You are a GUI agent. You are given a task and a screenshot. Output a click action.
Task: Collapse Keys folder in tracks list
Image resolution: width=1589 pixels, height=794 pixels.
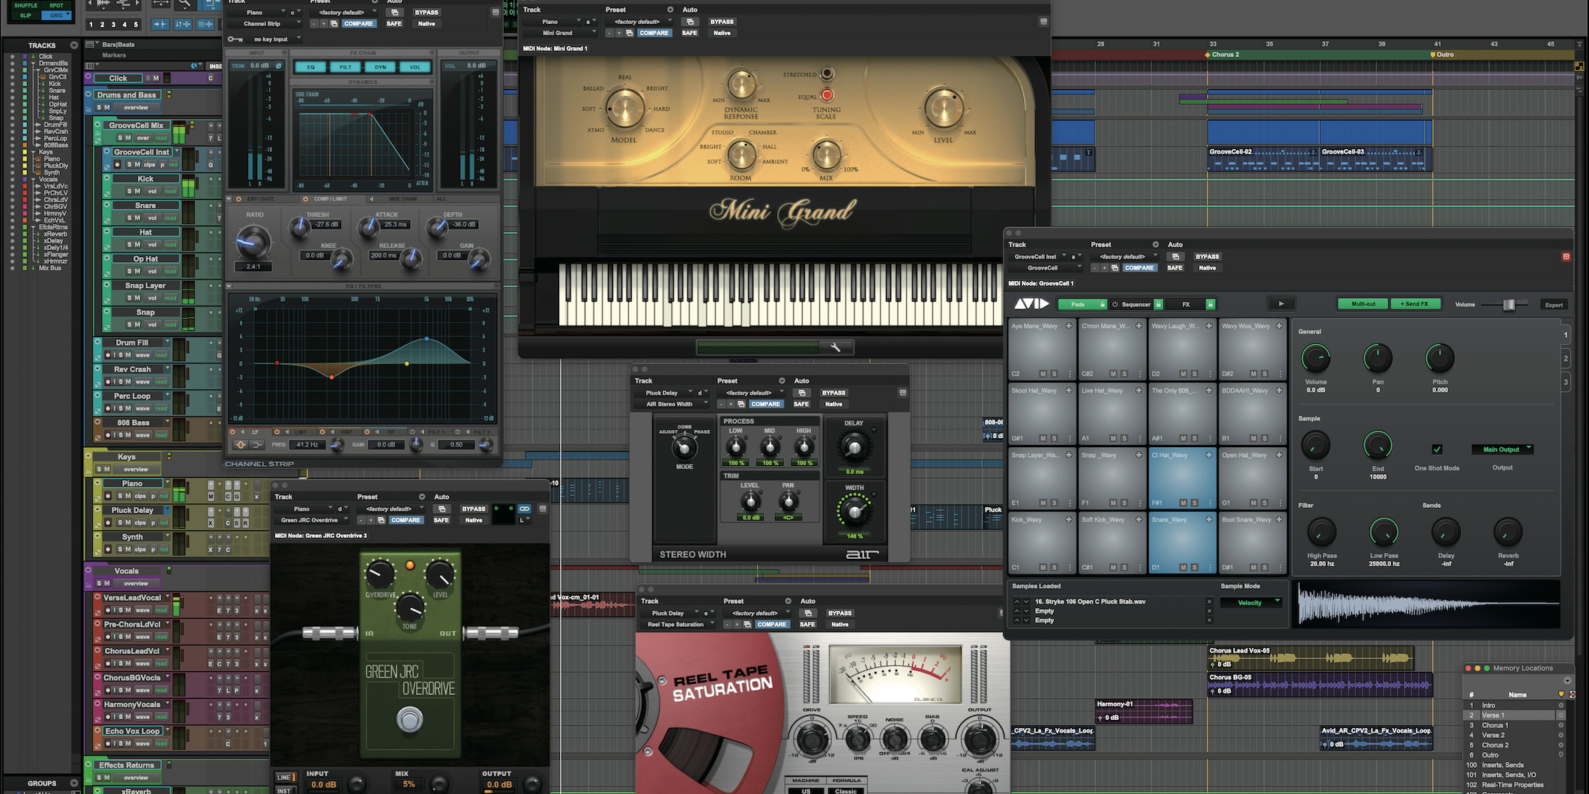pyautogui.click(x=33, y=152)
